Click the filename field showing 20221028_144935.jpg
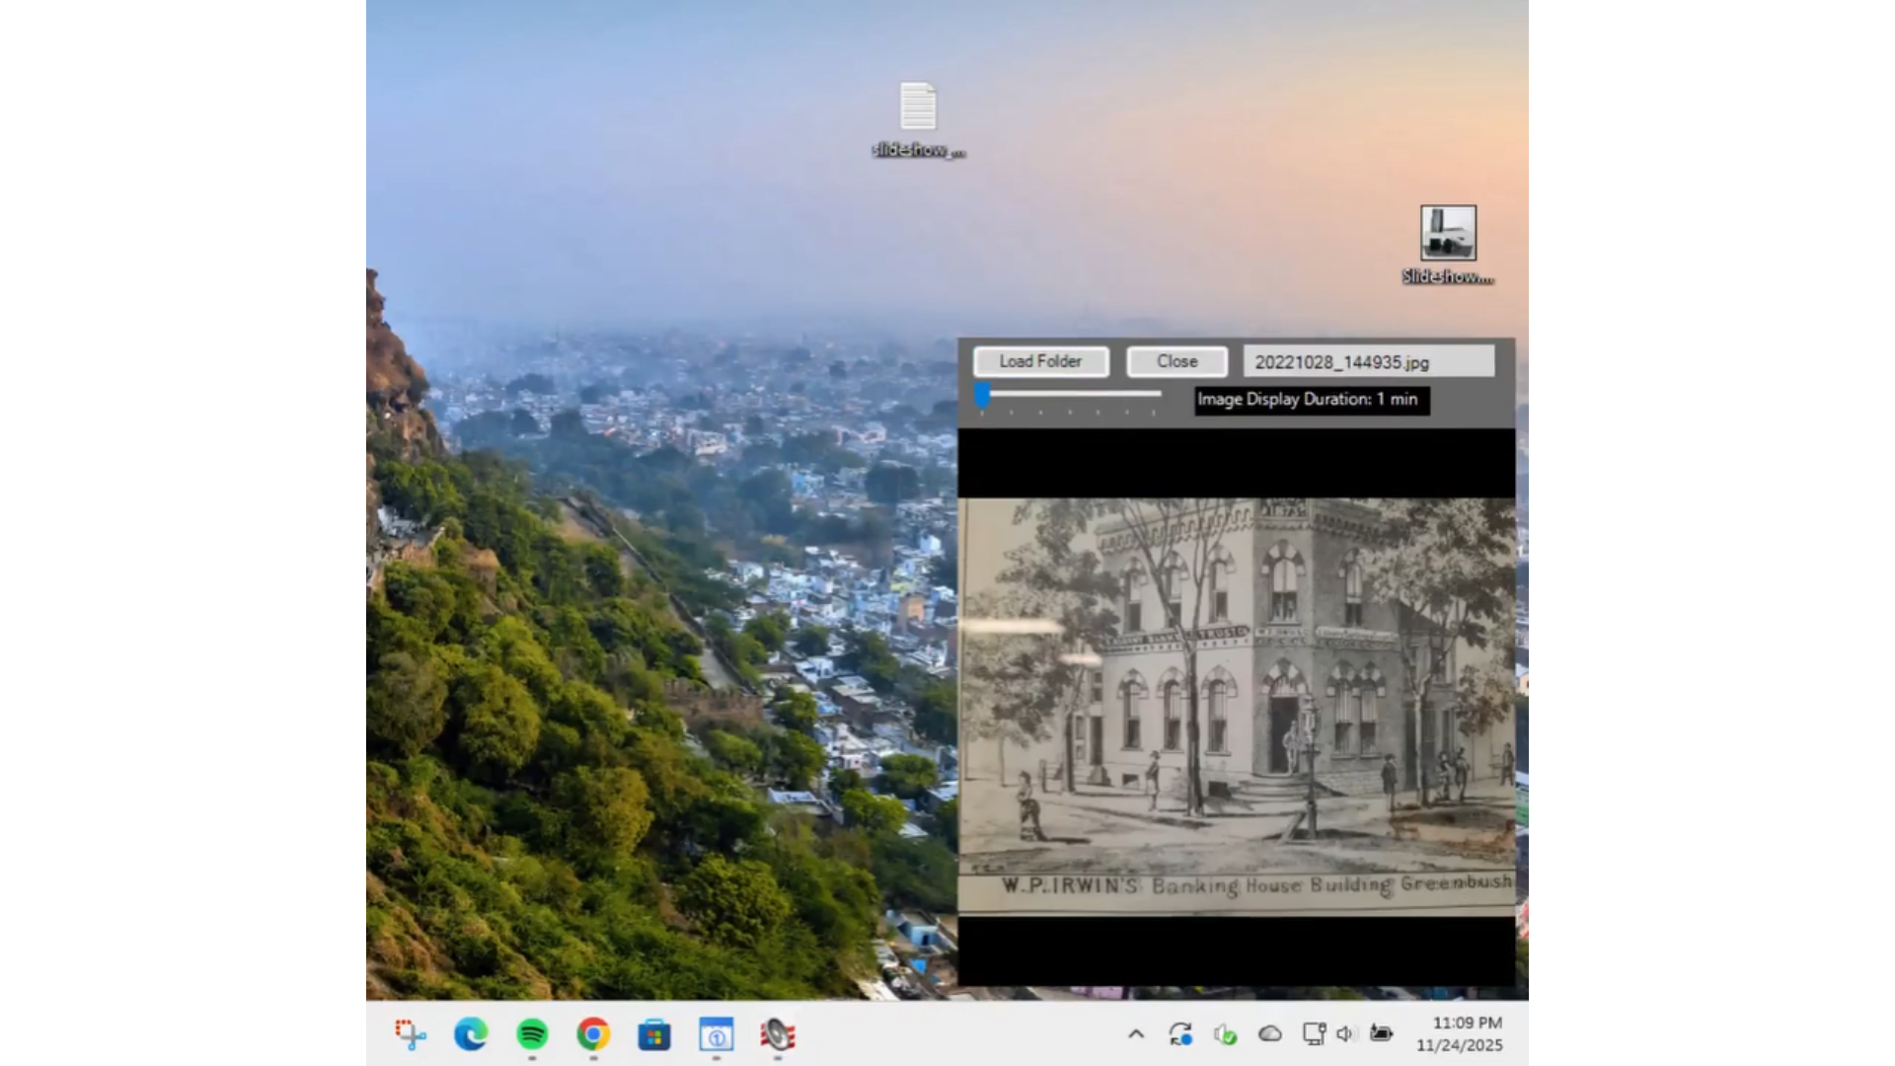1895x1066 pixels. pos(1368,362)
